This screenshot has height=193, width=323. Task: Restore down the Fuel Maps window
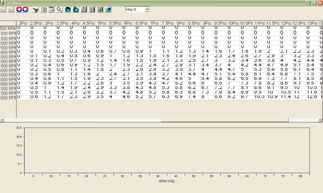click(x=314, y=3)
